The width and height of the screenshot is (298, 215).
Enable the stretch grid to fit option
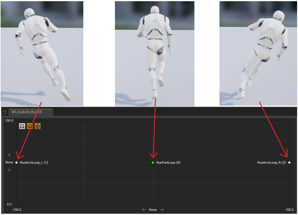point(37,126)
